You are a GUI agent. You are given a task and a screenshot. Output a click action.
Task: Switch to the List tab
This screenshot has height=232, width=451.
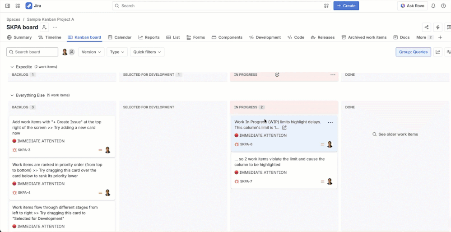point(173,37)
